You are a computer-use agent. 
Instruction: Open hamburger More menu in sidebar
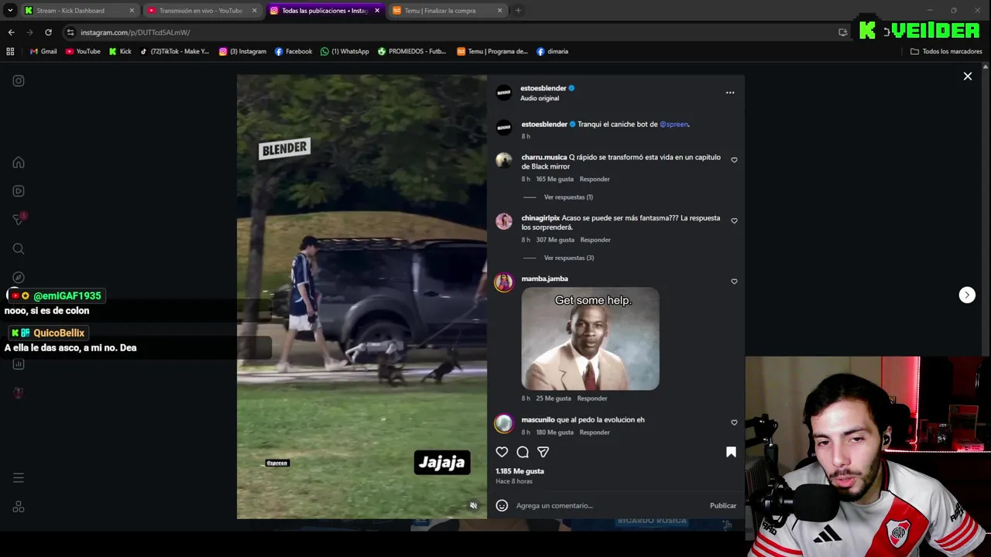[x=19, y=477]
